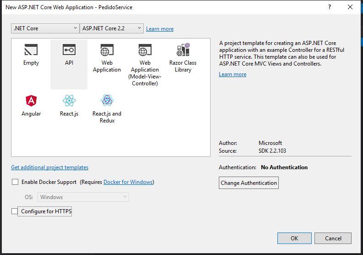Click the SDK 2.2.103 source value

tap(272, 151)
